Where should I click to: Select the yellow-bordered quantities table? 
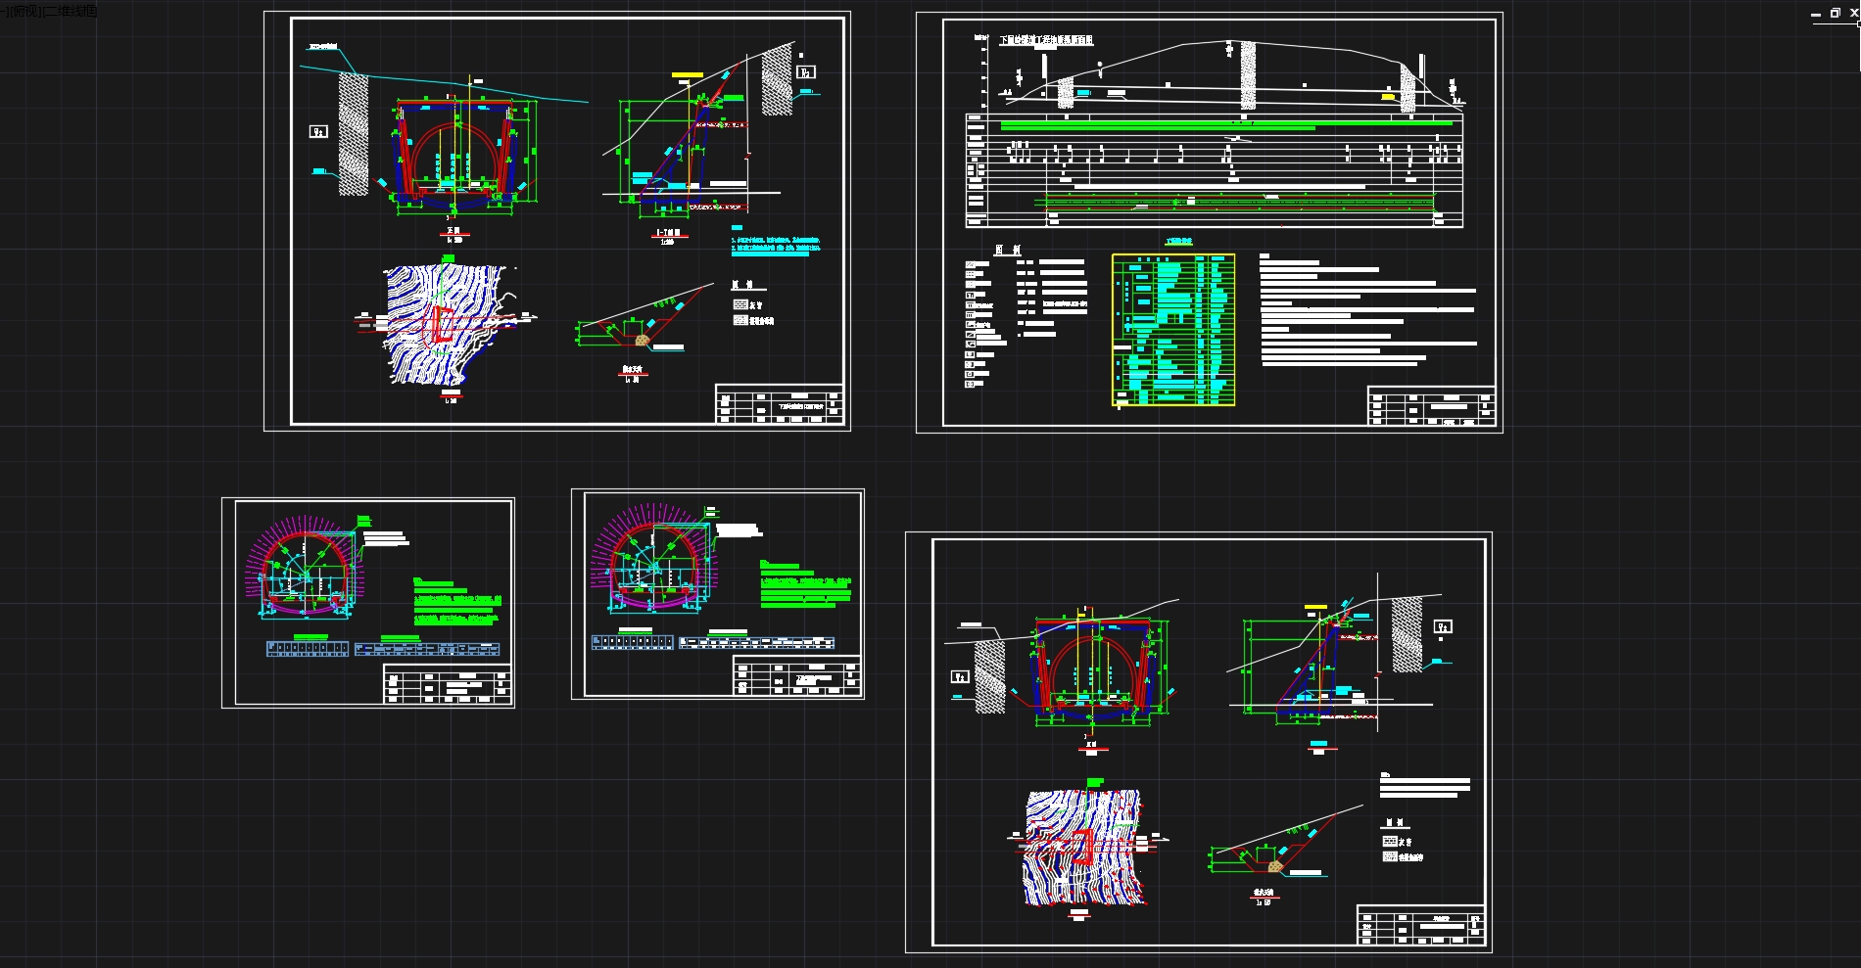1173,329
